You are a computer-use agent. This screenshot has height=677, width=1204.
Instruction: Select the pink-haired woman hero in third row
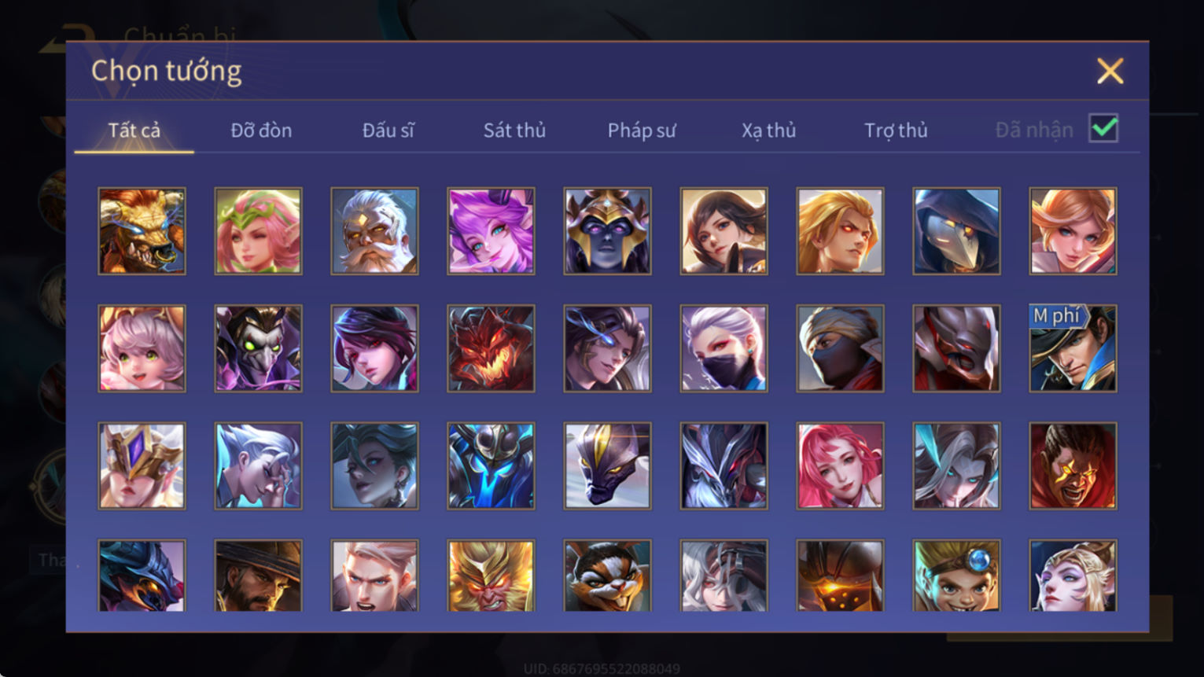click(840, 465)
